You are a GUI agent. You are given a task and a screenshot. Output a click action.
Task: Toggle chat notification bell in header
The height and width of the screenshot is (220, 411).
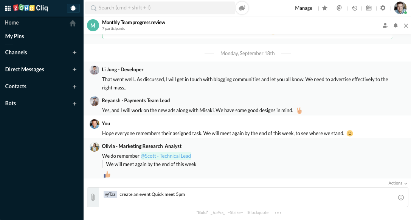click(x=395, y=26)
